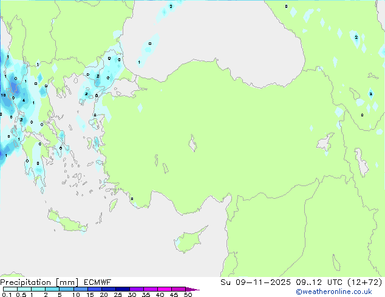Select the legend swatch for 0.5–1 mm
Screen dimensions: 385x297
tap(24, 289)
